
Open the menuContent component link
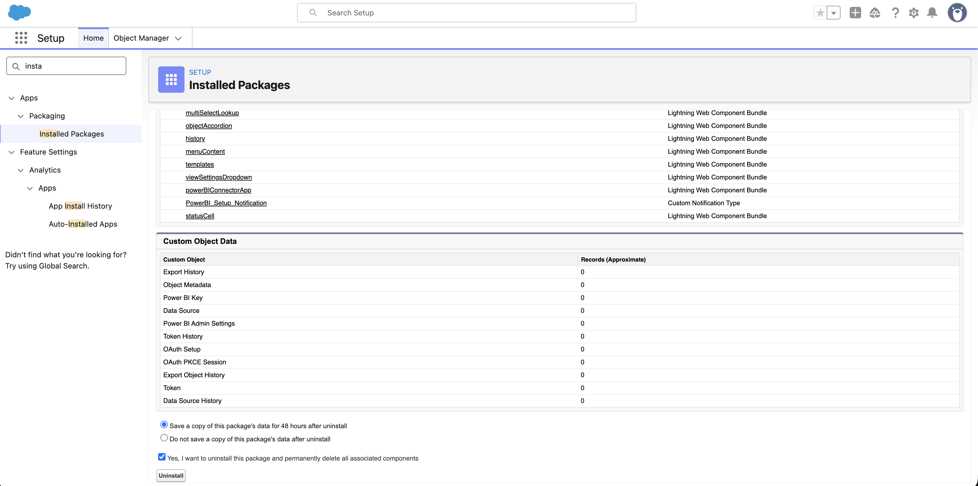[x=205, y=152]
